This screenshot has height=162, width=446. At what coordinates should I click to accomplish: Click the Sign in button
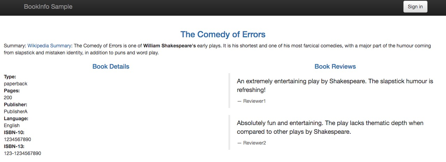[415, 7]
